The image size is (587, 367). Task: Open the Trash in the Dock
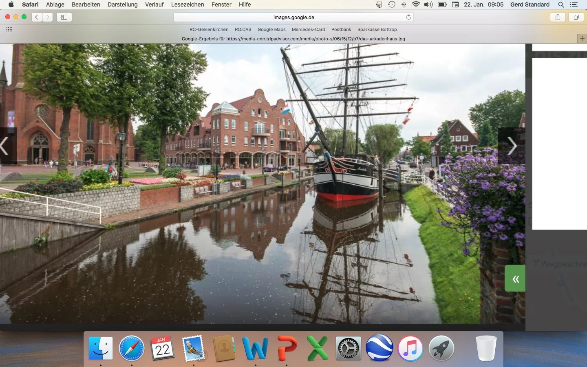[486, 348]
